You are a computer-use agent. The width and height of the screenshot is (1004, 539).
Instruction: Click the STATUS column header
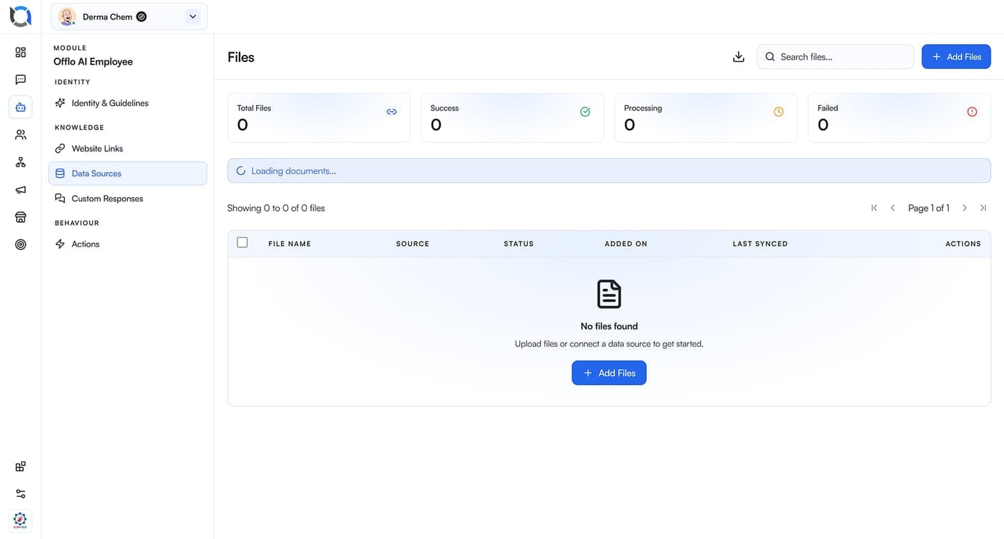(519, 244)
